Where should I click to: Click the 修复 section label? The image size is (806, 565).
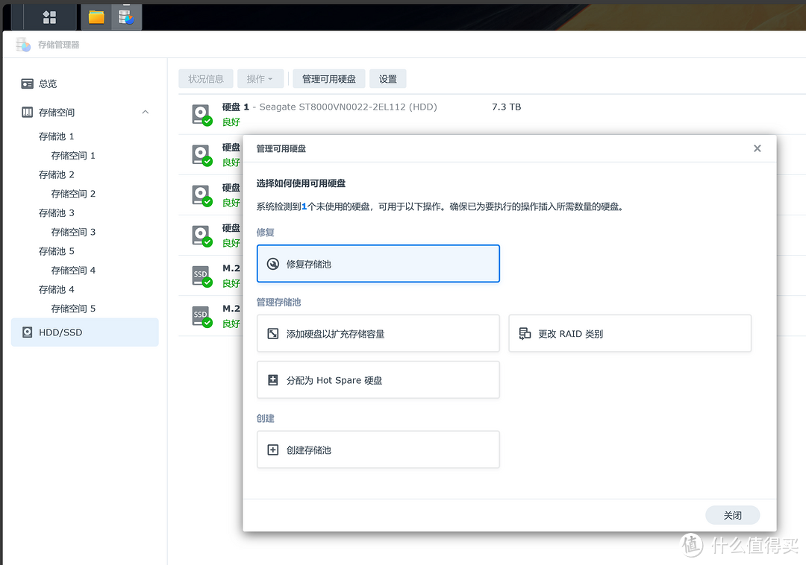coord(265,233)
